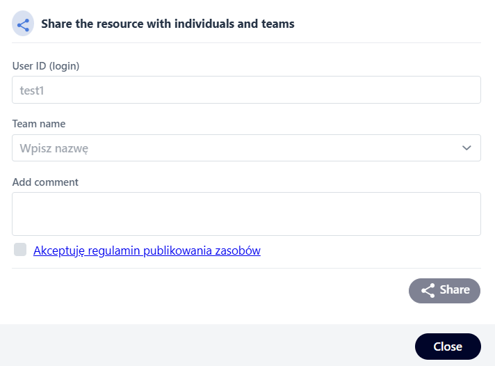Click the gray footer bar left of Close

pyautogui.click(x=209, y=346)
